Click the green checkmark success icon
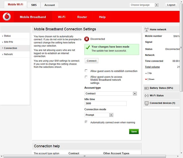Viewport: 183px width, 158px height. [88, 47]
